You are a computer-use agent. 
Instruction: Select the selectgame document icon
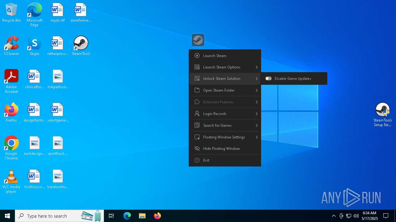click(x=58, y=113)
